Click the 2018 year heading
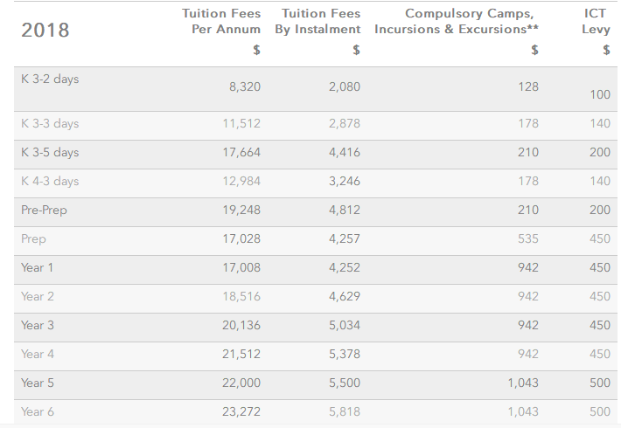 tap(45, 30)
